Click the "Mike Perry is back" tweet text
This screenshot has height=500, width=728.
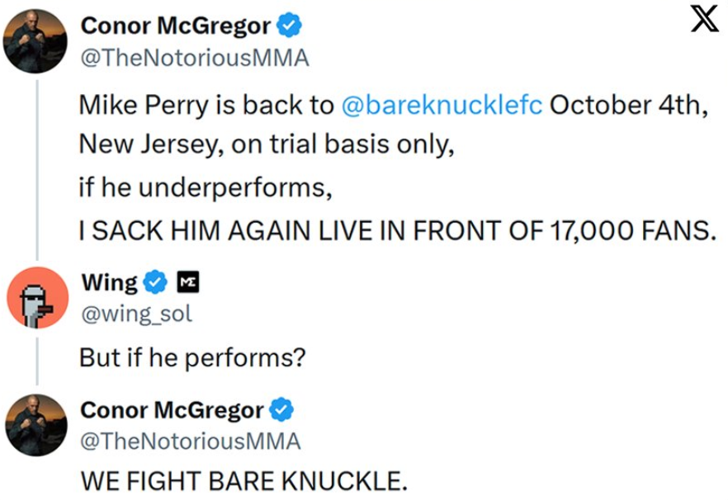point(206,106)
